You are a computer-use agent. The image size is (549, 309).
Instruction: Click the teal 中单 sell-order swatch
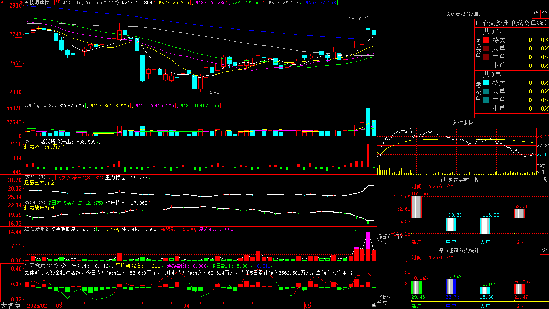pyautogui.click(x=486, y=100)
